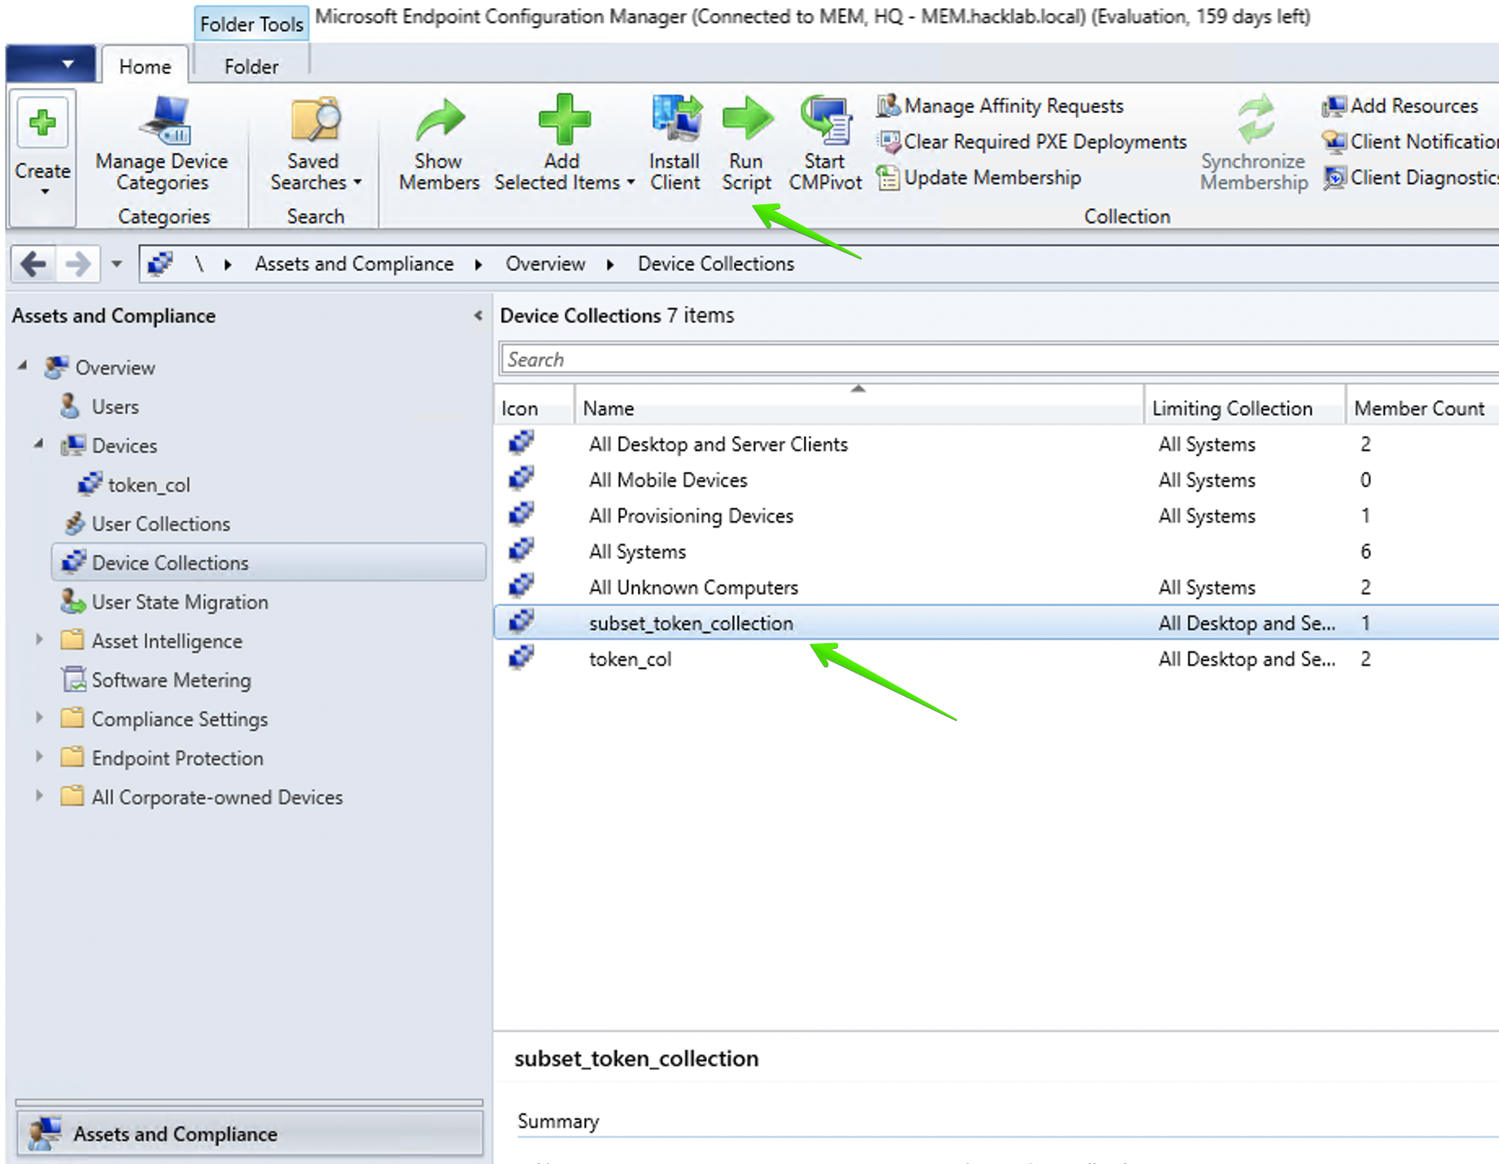Select All Mobile Devices collection
1499x1164 pixels.
[x=997, y=479]
